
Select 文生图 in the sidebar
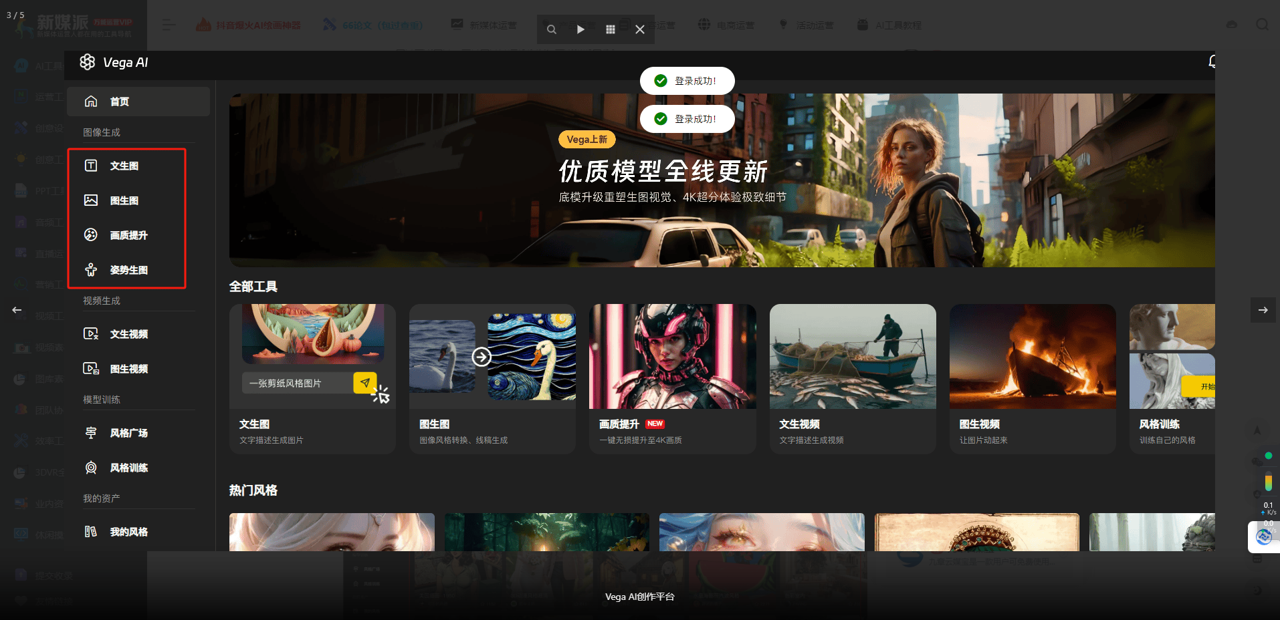pyautogui.click(x=124, y=166)
